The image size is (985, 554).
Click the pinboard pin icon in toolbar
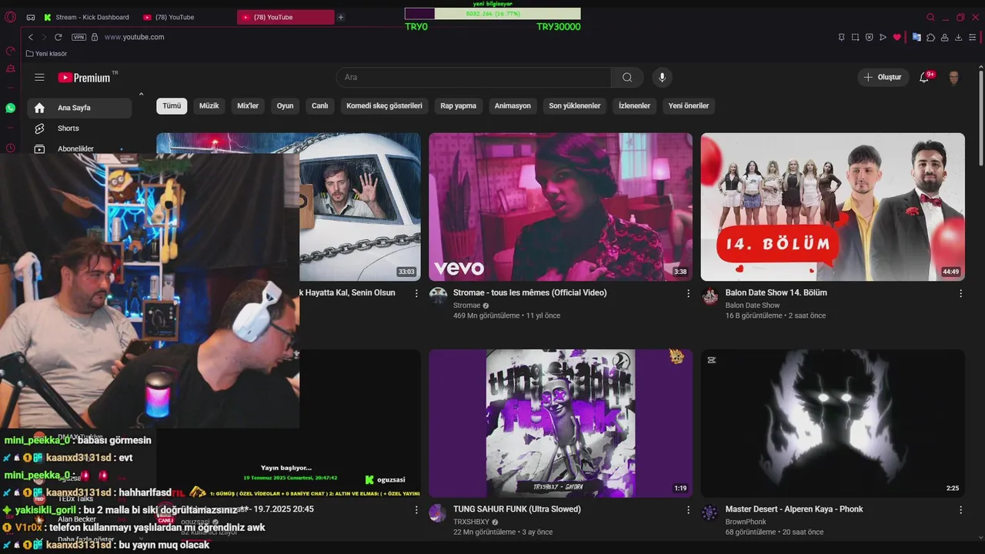[x=841, y=37]
